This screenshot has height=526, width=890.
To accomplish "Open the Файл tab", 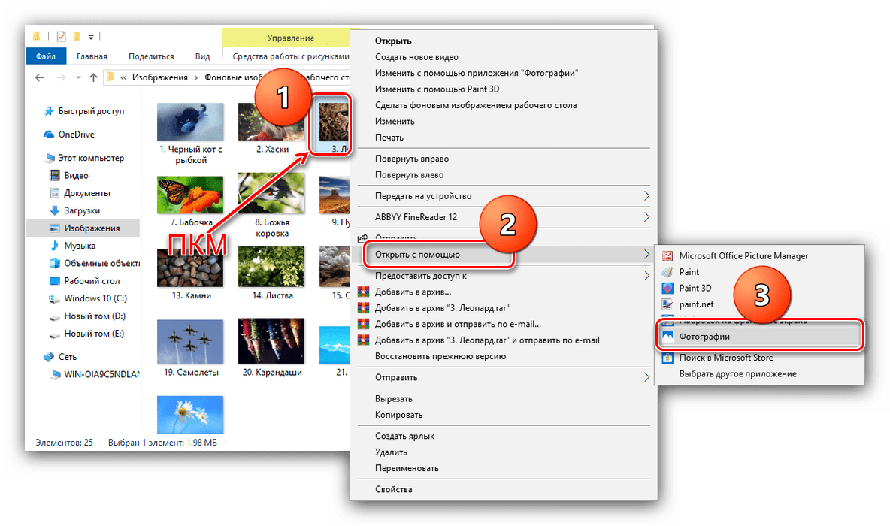I will [45, 56].
